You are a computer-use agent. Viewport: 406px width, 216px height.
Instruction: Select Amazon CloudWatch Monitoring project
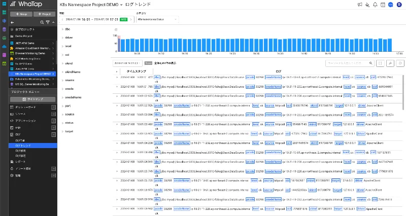pos(32,48)
